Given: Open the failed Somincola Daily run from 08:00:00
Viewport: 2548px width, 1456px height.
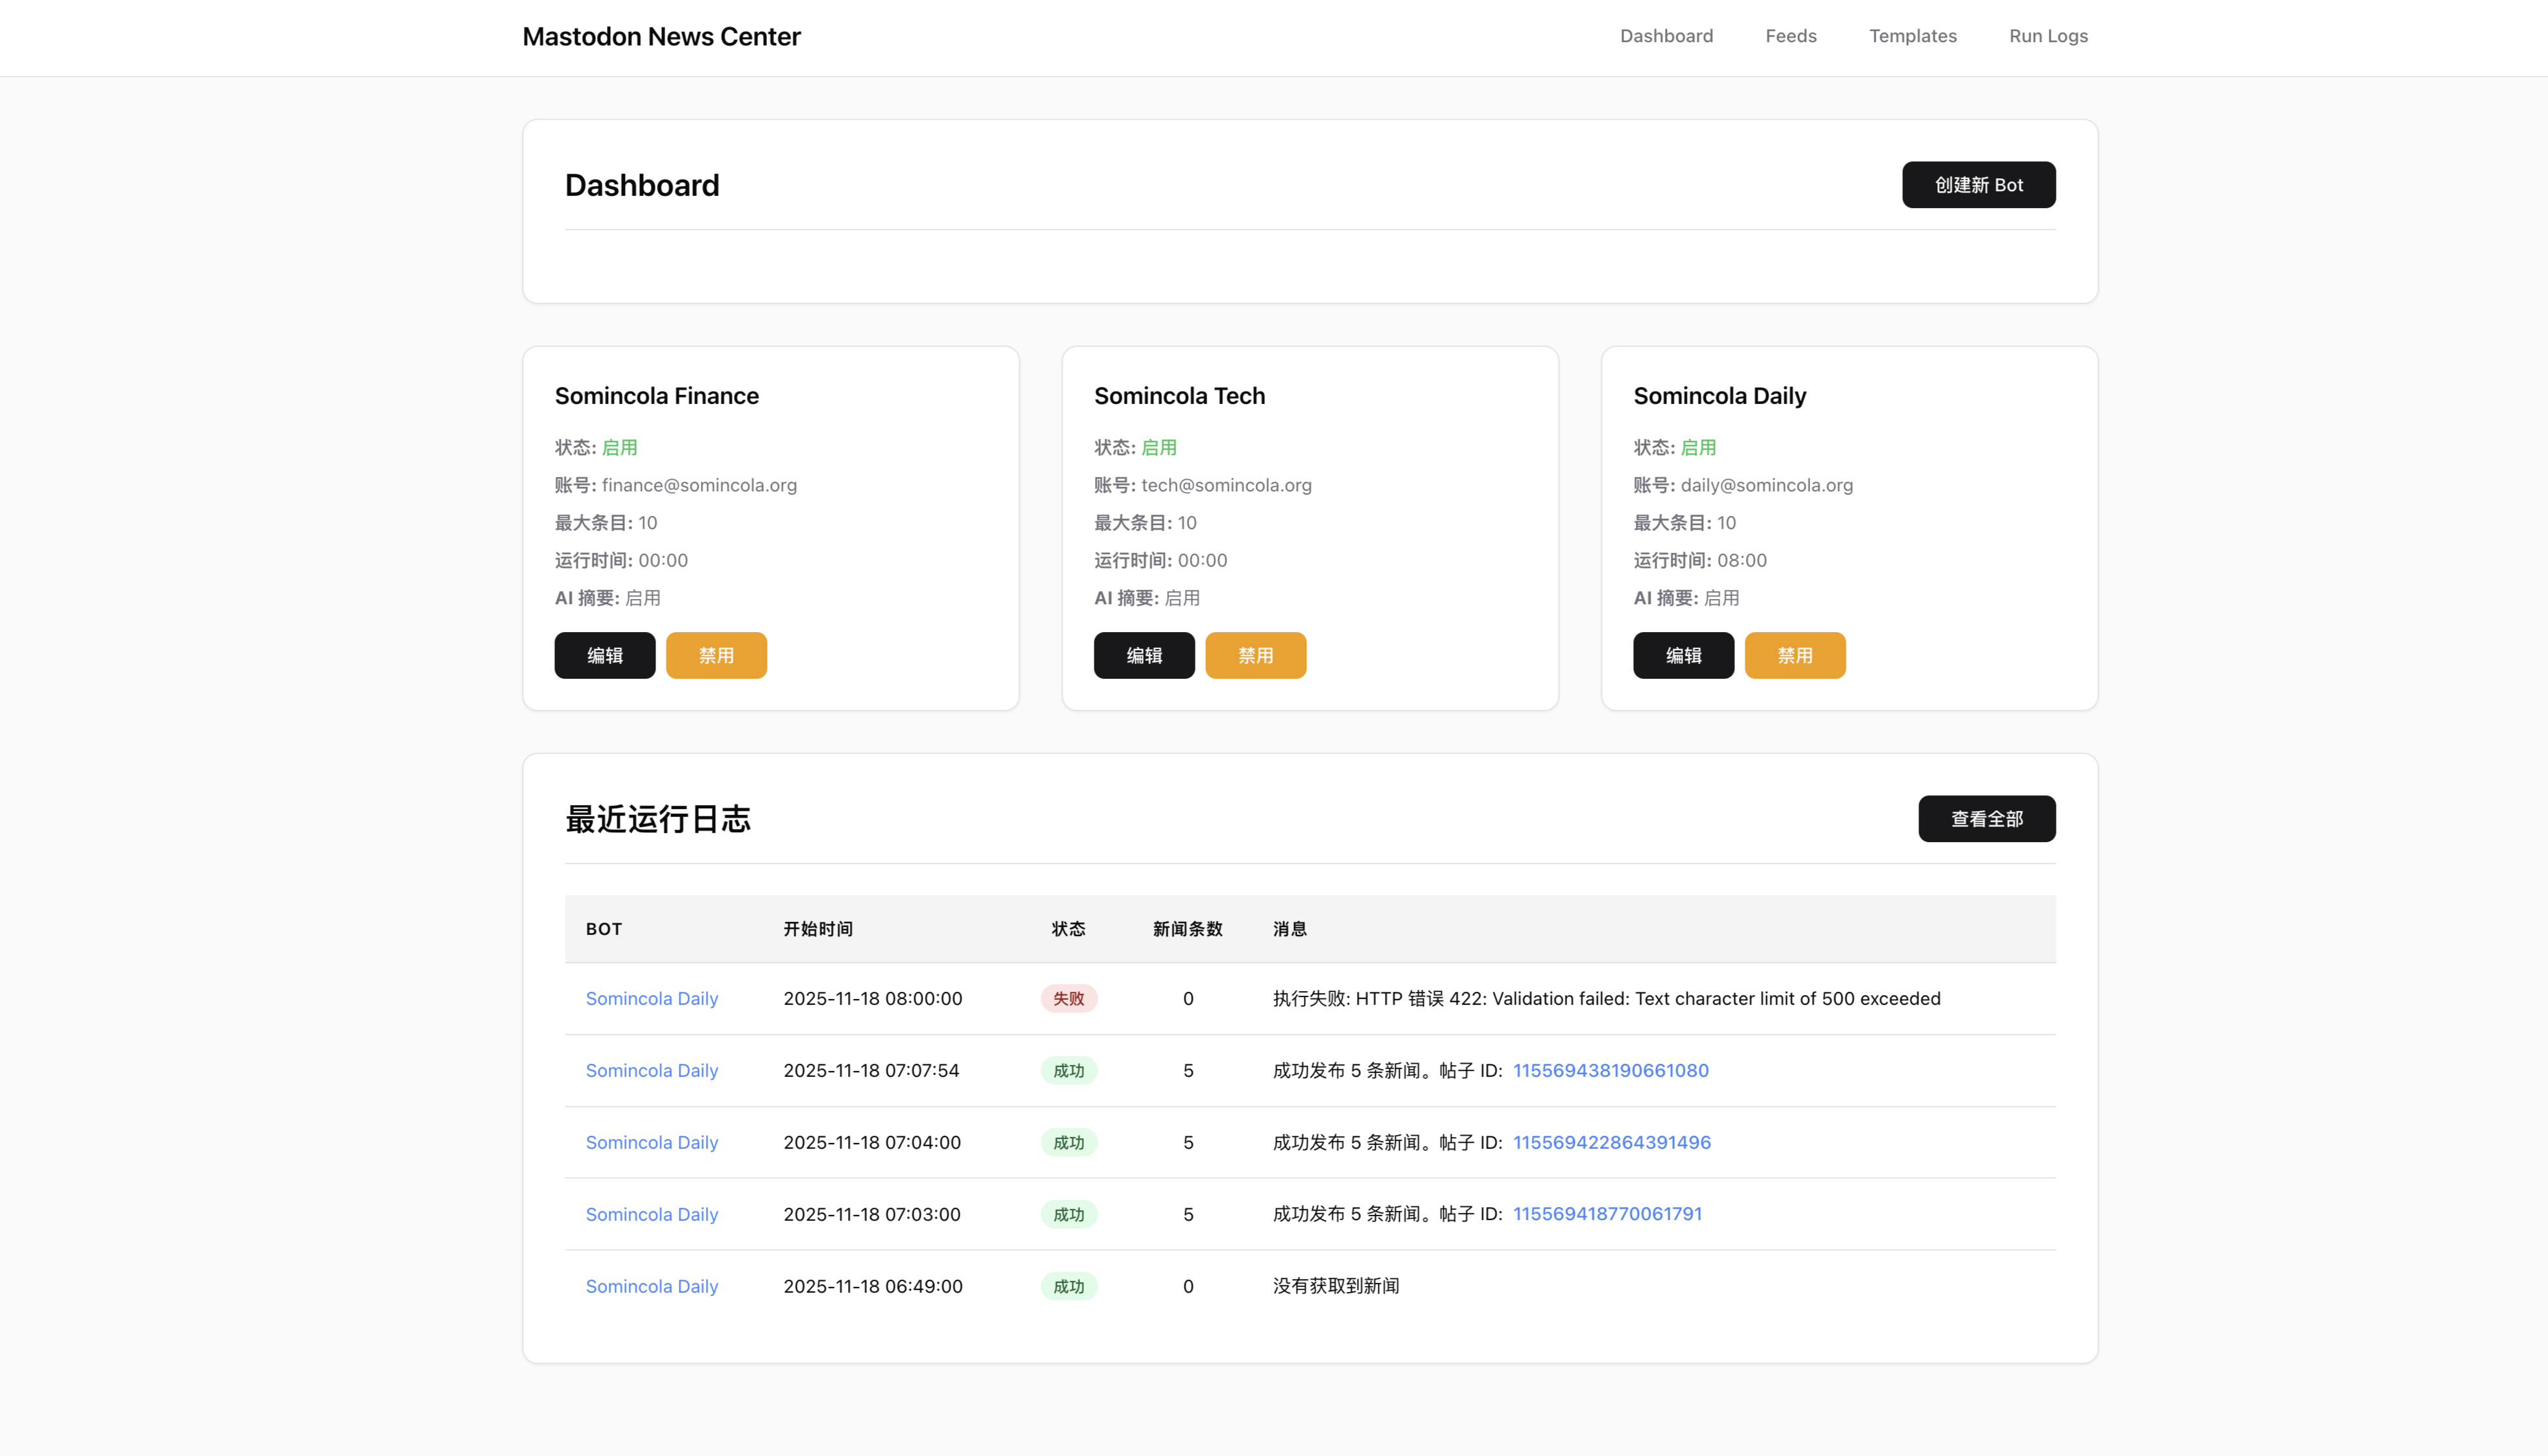Looking at the screenshot, I should click(651, 998).
